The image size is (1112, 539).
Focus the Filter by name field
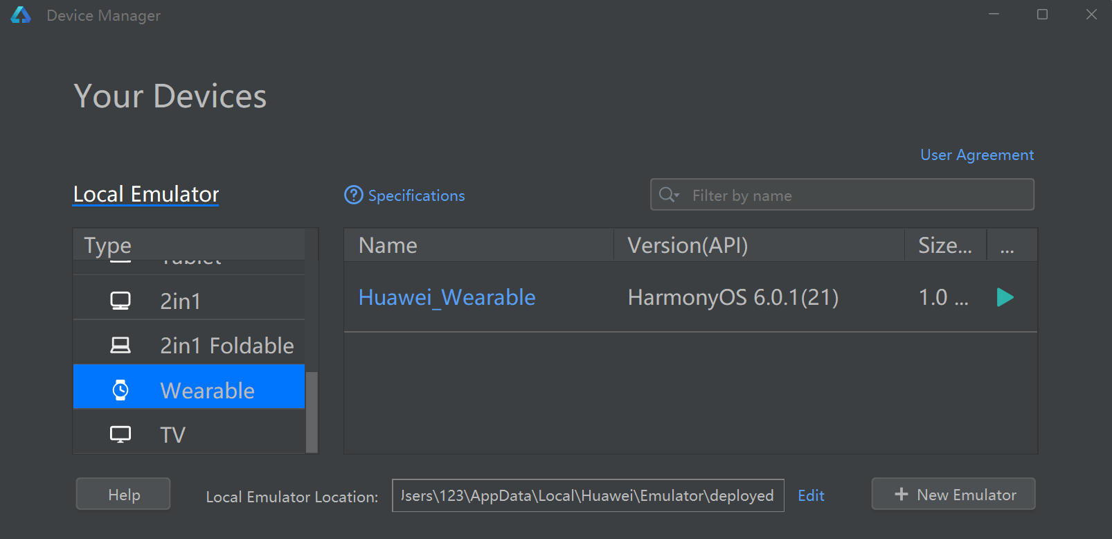coord(843,195)
